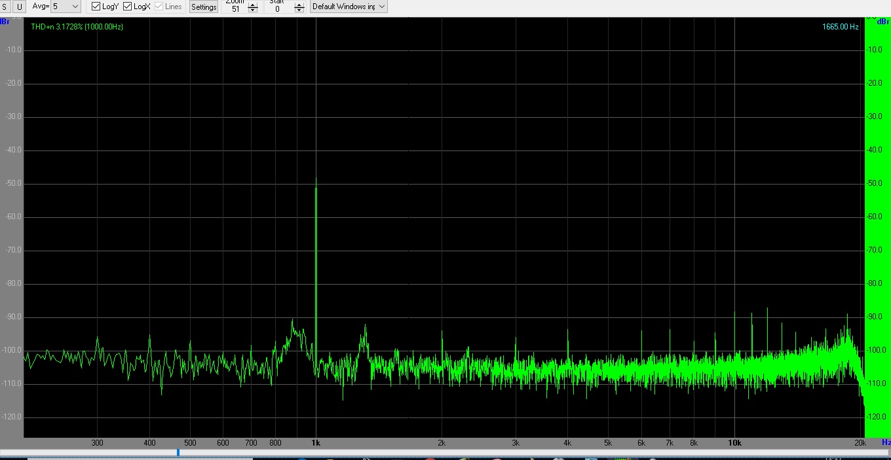Click the 10k label on frequency axis
This screenshot has height=460, width=891.
click(x=734, y=443)
